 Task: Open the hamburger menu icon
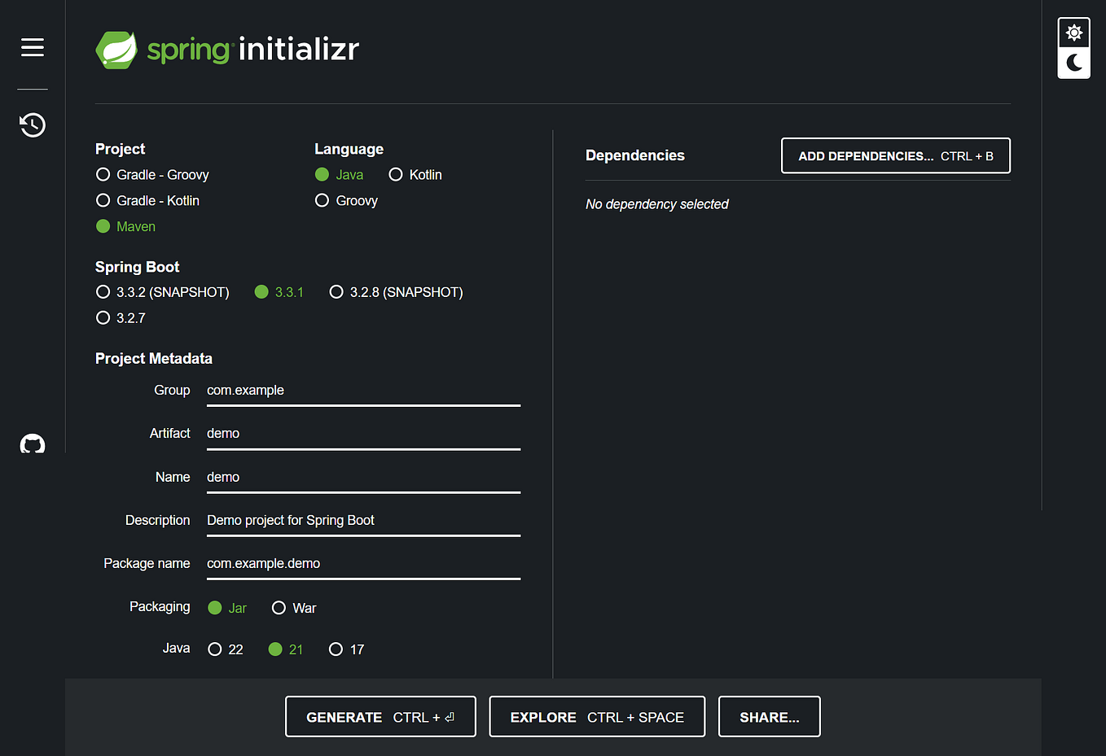pyautogui.click(x=33, y=47)
